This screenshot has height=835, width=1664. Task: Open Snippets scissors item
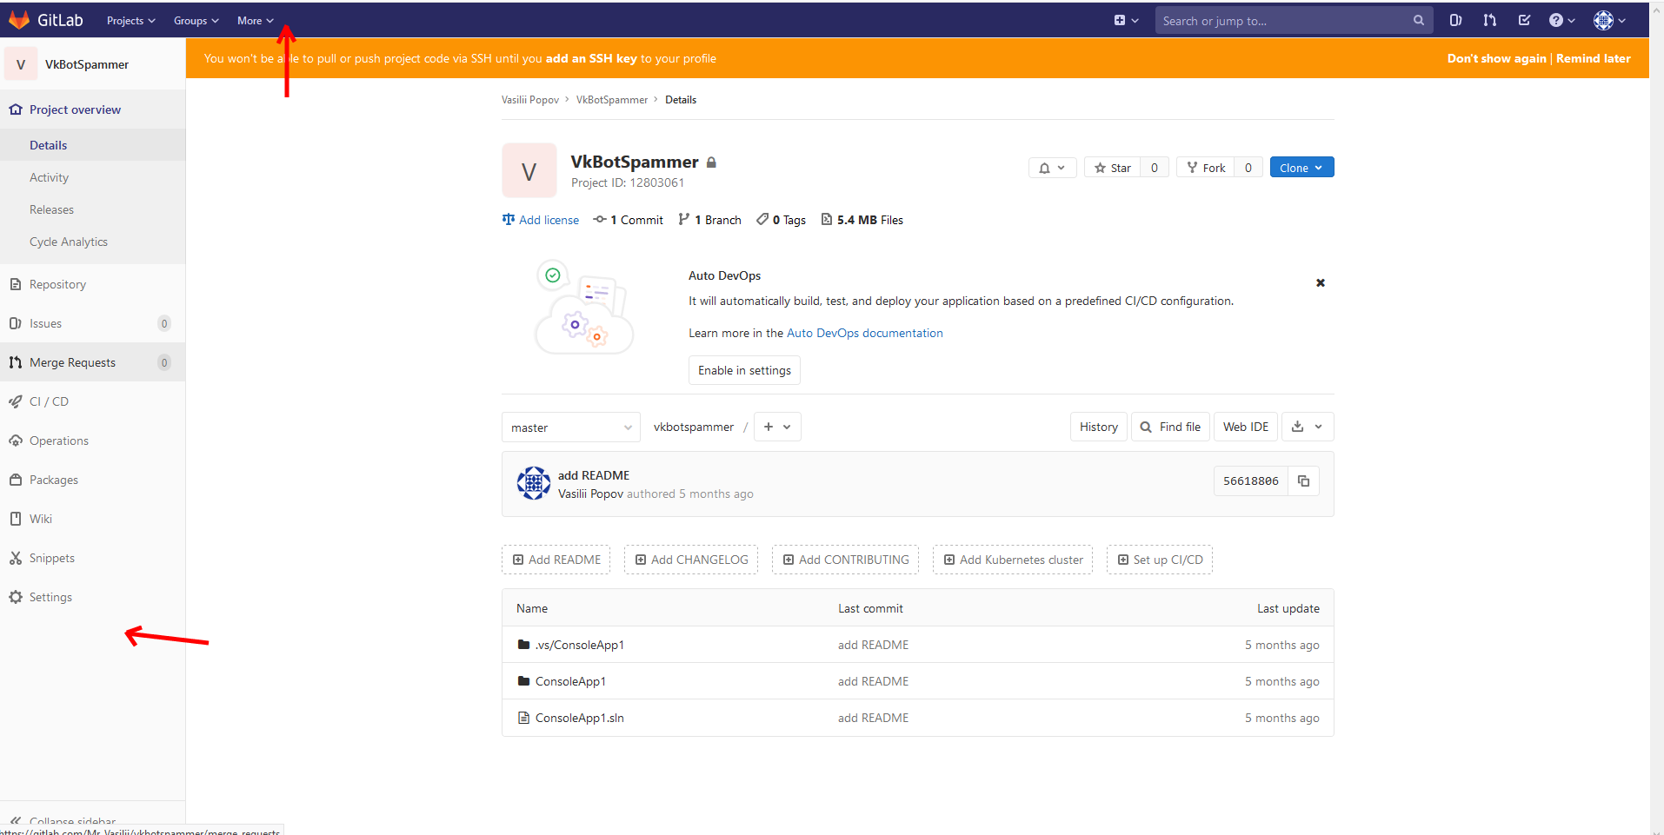click(x=92, y=558)
